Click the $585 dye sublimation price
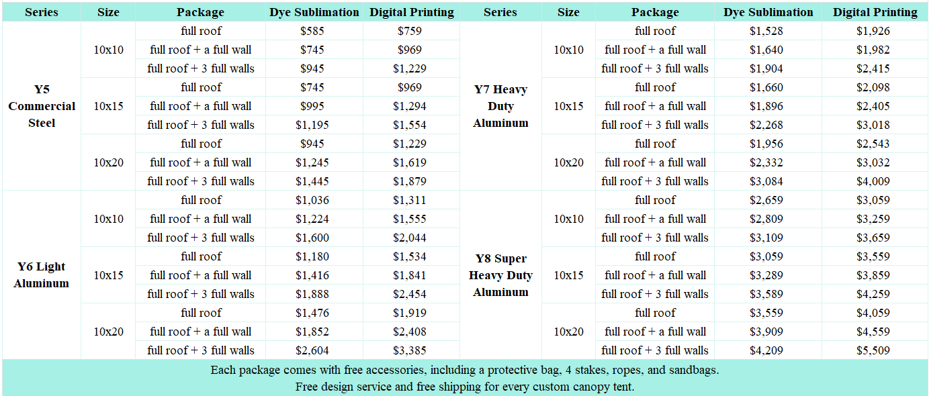The height and width of the screenshot is (396, 929). (312, 31)
